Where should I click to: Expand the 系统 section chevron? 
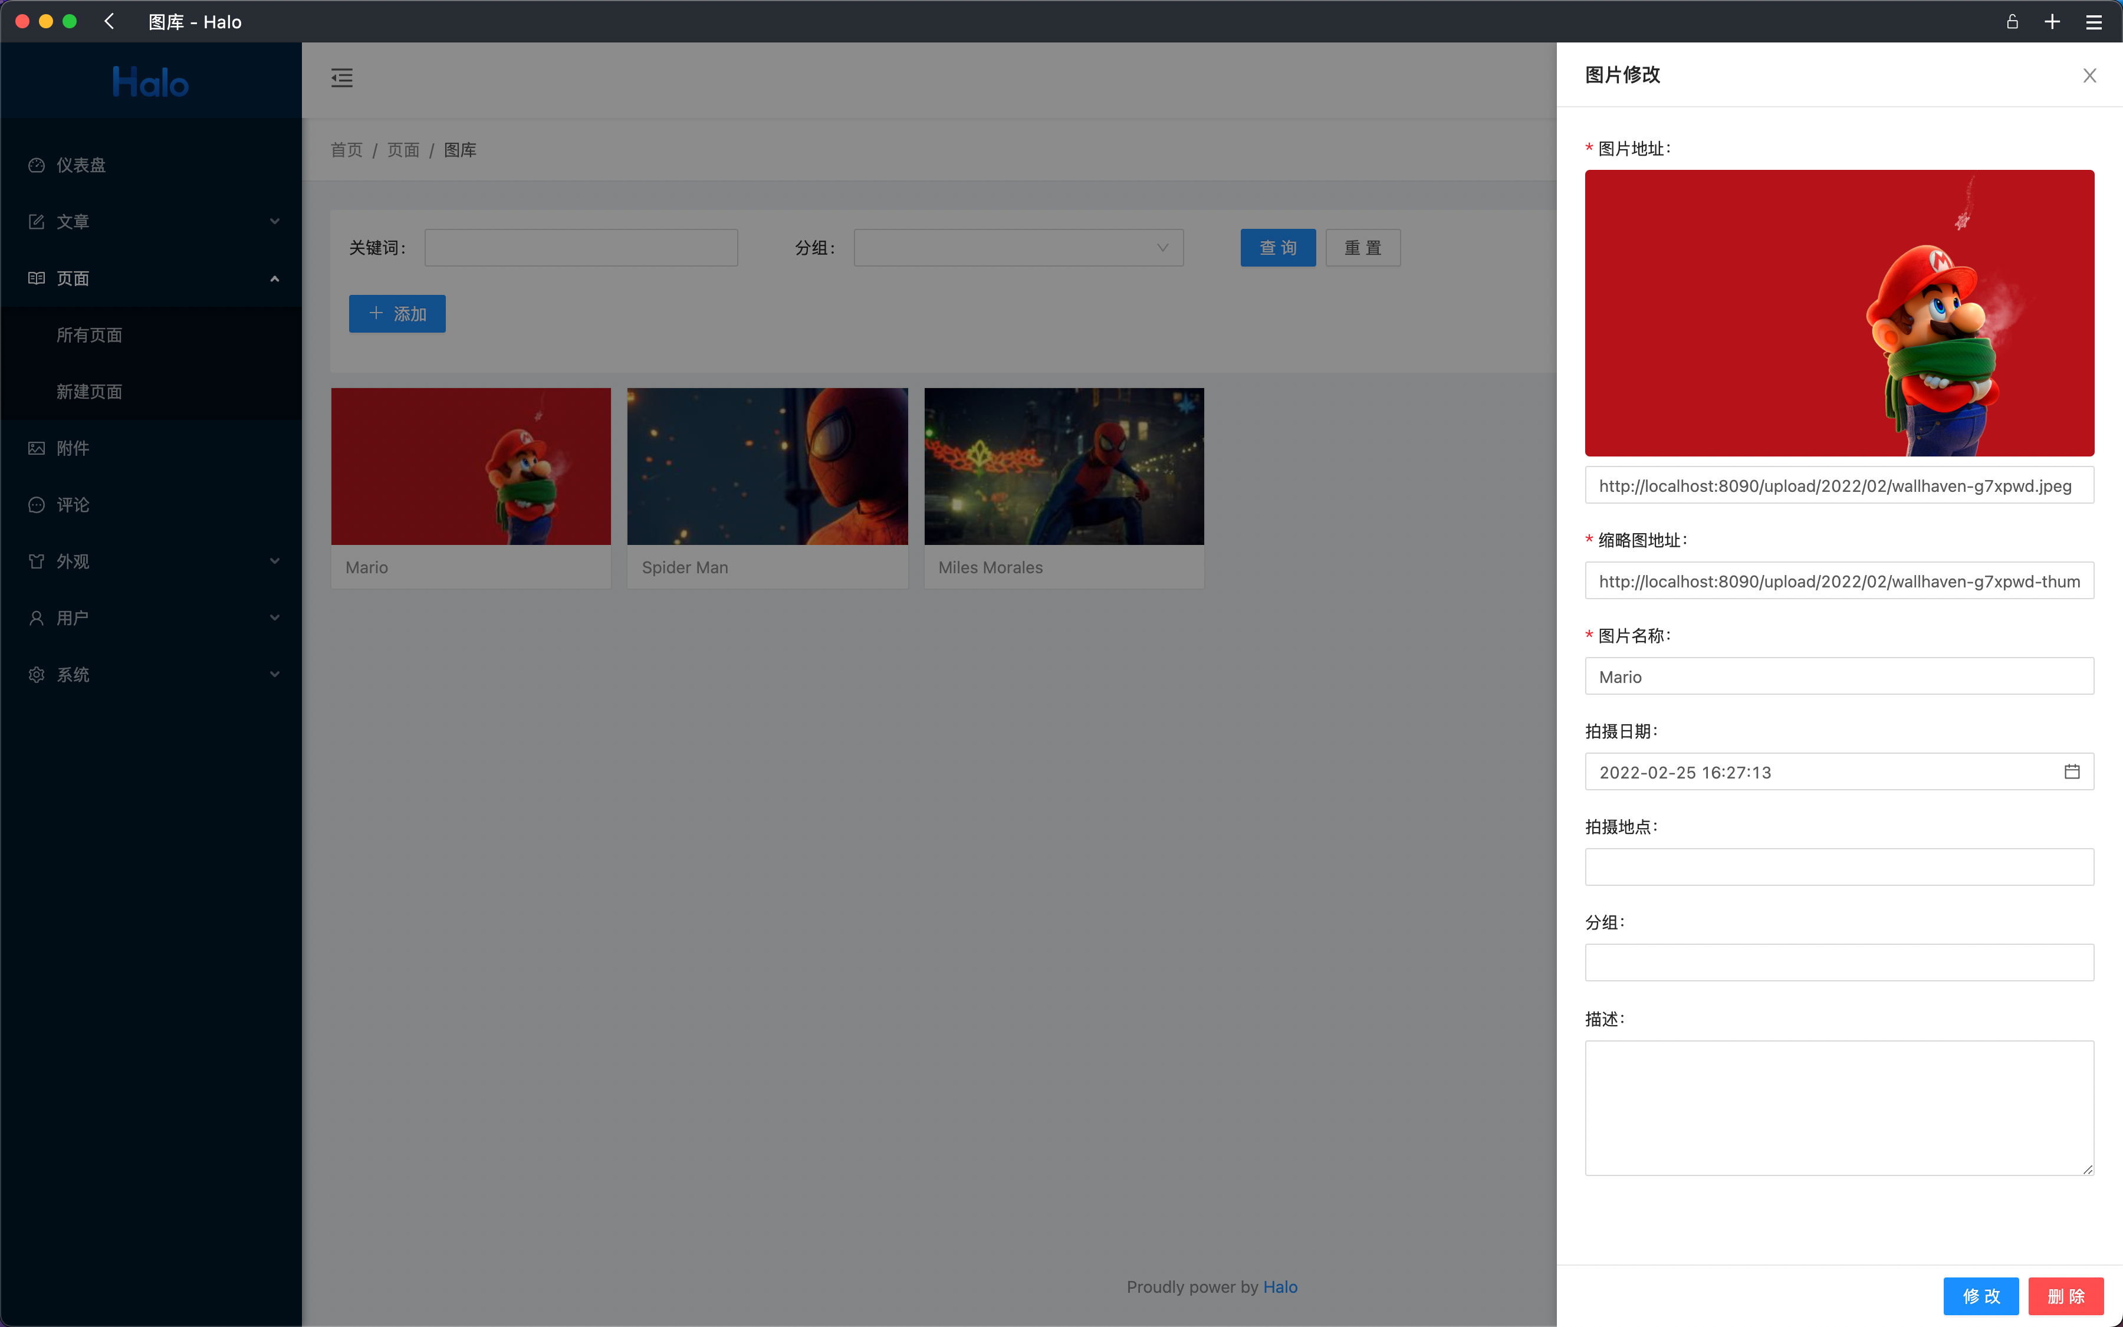[x=275, y=674]
